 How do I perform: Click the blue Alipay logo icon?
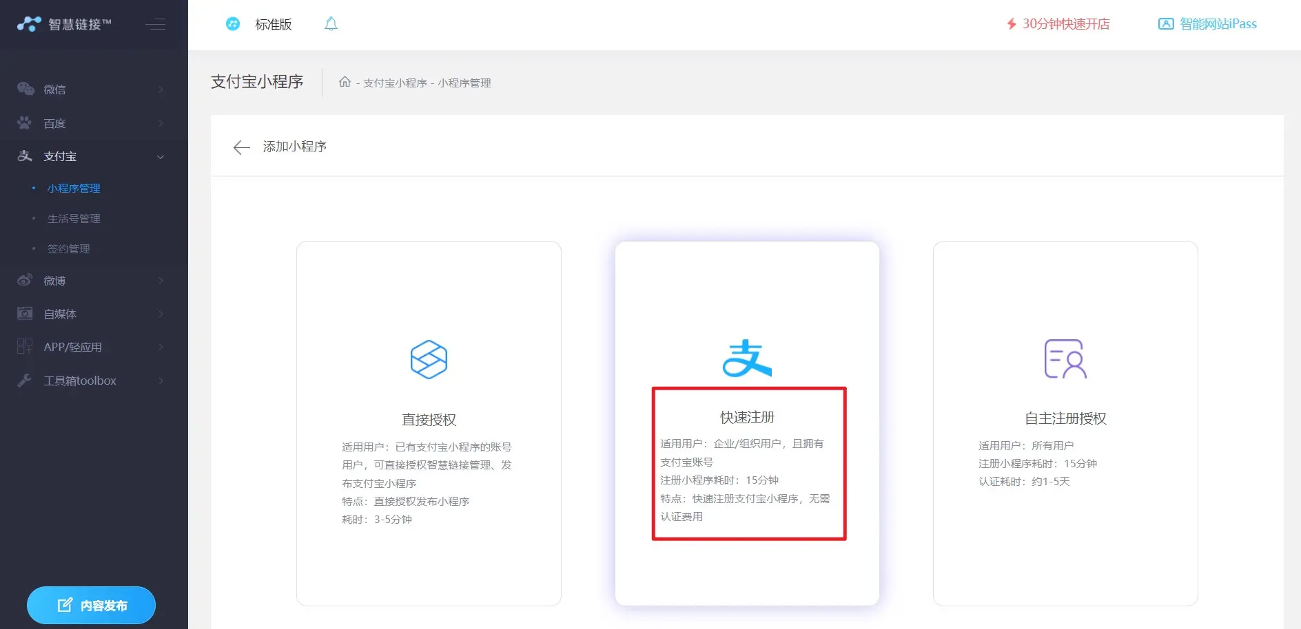(747, 359)
